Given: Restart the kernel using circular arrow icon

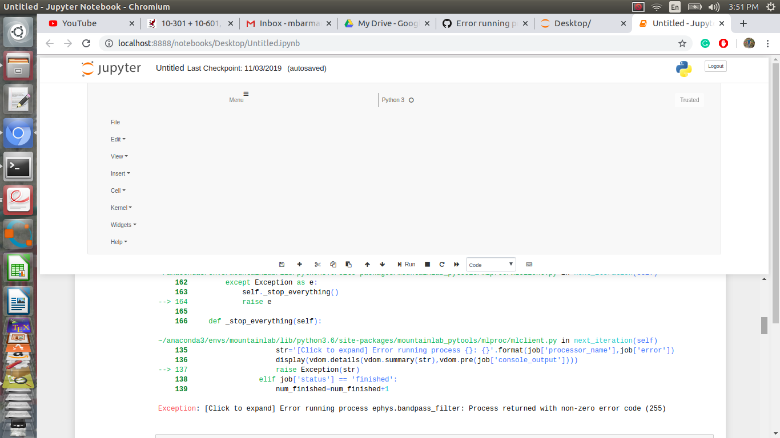Looking at the screenshot, I should 441,264.
